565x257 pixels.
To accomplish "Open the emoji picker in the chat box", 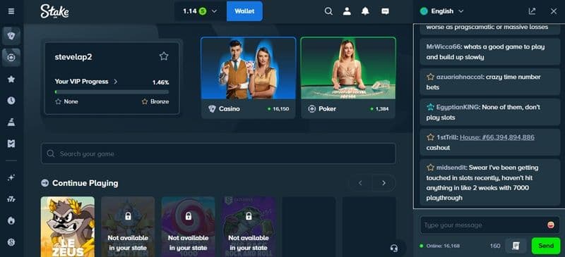I will [551, 225].
